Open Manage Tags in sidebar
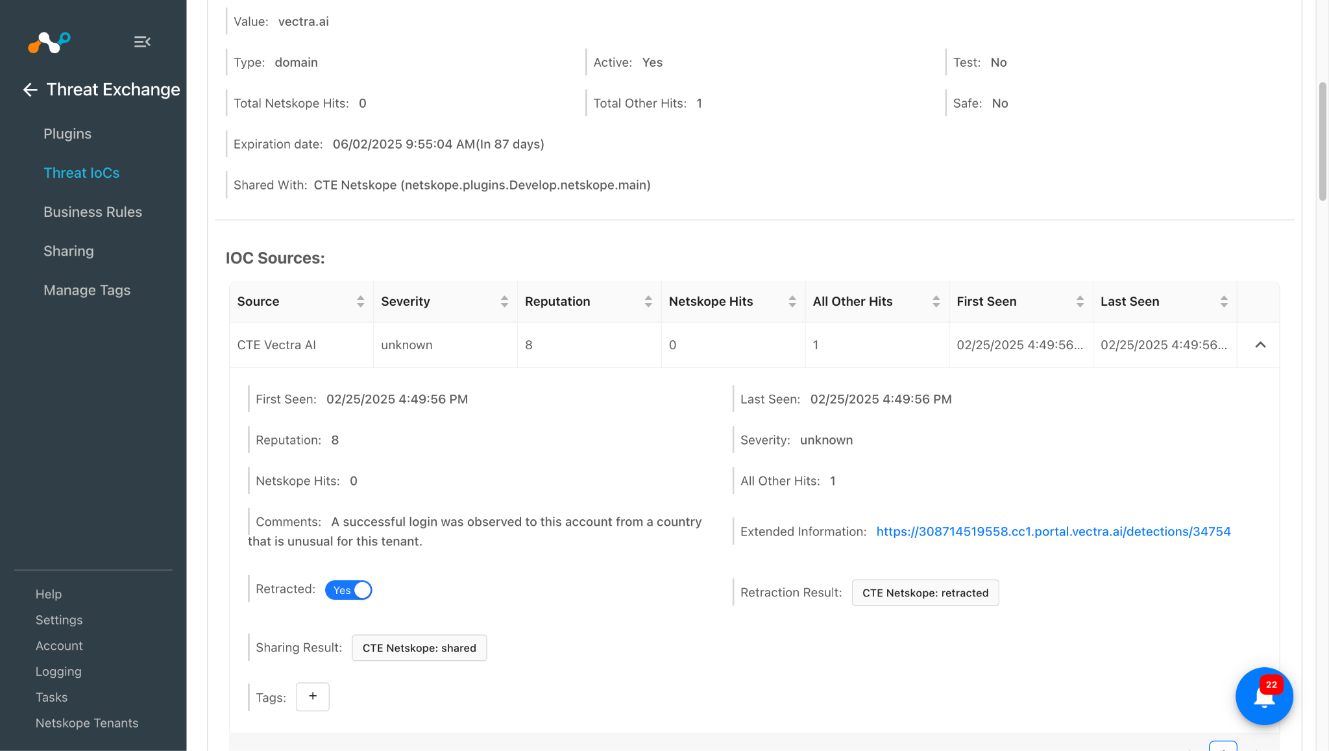 pos(87,290)
